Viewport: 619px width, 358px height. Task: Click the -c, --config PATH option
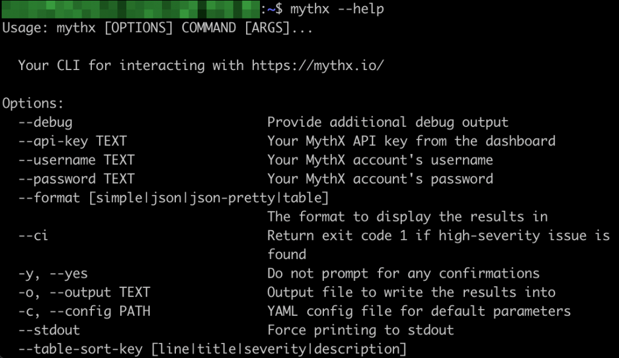[84, 312]
